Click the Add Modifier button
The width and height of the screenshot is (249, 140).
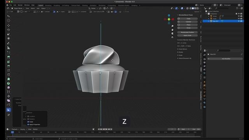tap(225, 59)
